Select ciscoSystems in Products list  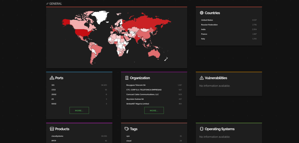[x=57, y=136]
